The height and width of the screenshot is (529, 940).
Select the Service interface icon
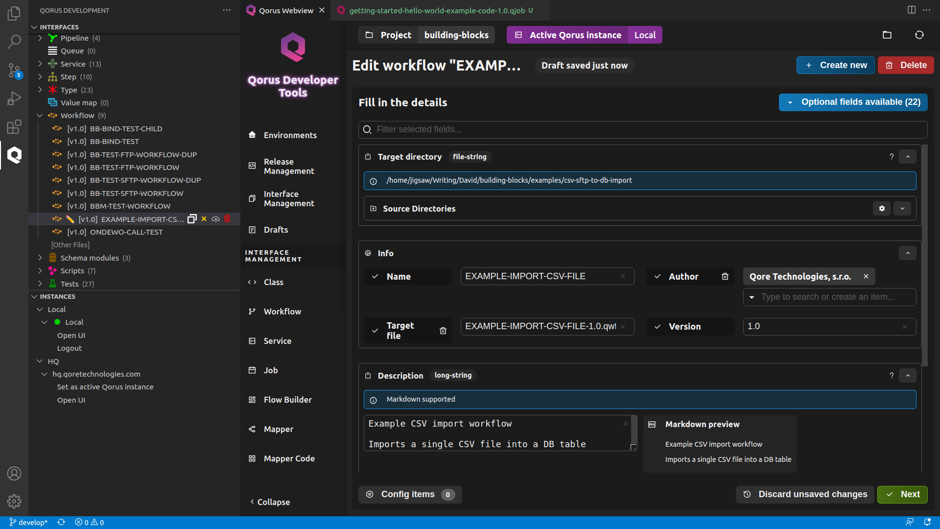[x=52, y=64]
